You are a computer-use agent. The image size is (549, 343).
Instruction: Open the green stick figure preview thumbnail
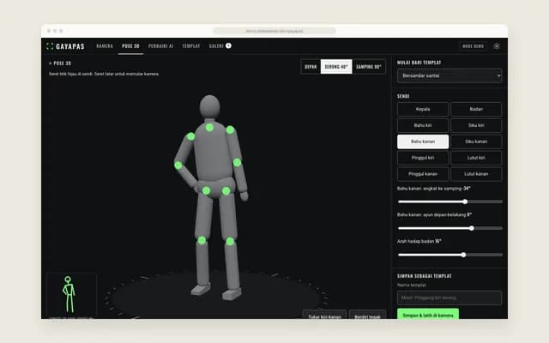coord(71,295)
